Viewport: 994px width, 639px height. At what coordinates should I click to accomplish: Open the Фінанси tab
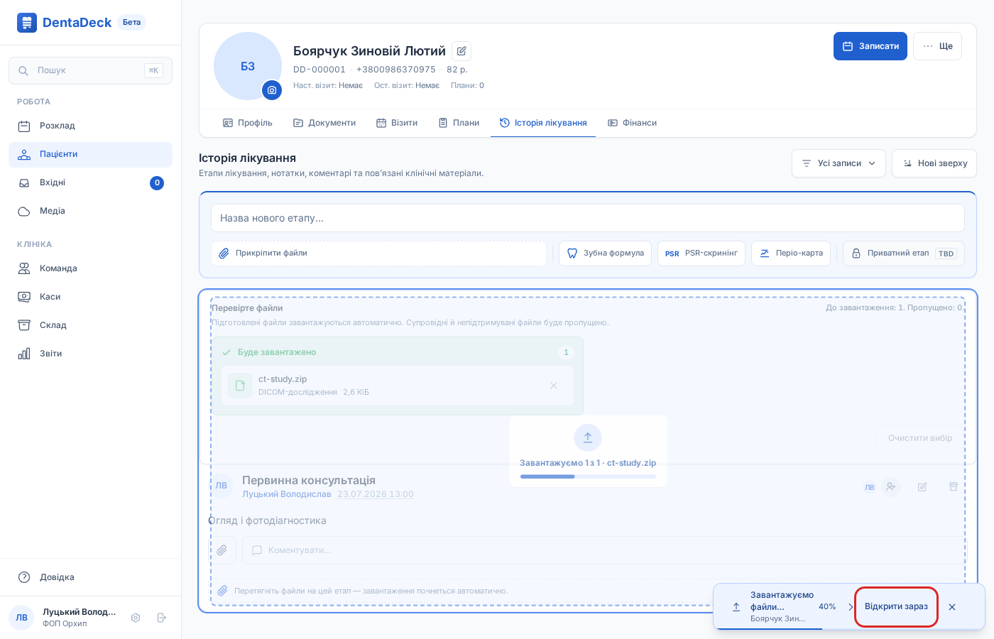pos(632,123)
